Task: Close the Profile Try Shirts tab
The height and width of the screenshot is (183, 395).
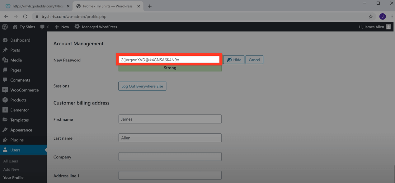Action: point(138,6)
